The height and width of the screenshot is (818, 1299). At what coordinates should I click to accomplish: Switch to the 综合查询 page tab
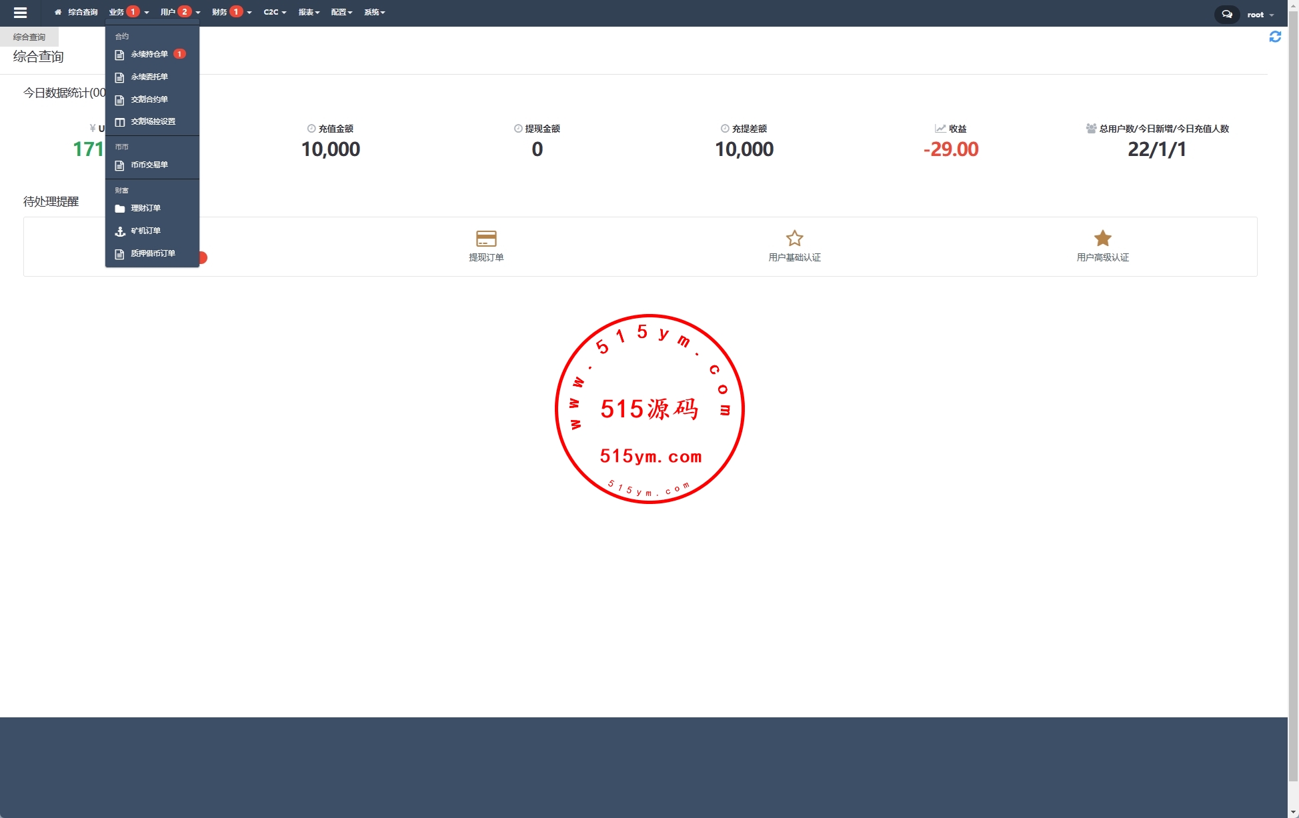pos(29,37)
